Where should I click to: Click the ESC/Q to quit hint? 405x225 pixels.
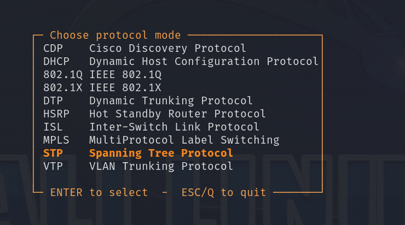[x=223, y=192]
